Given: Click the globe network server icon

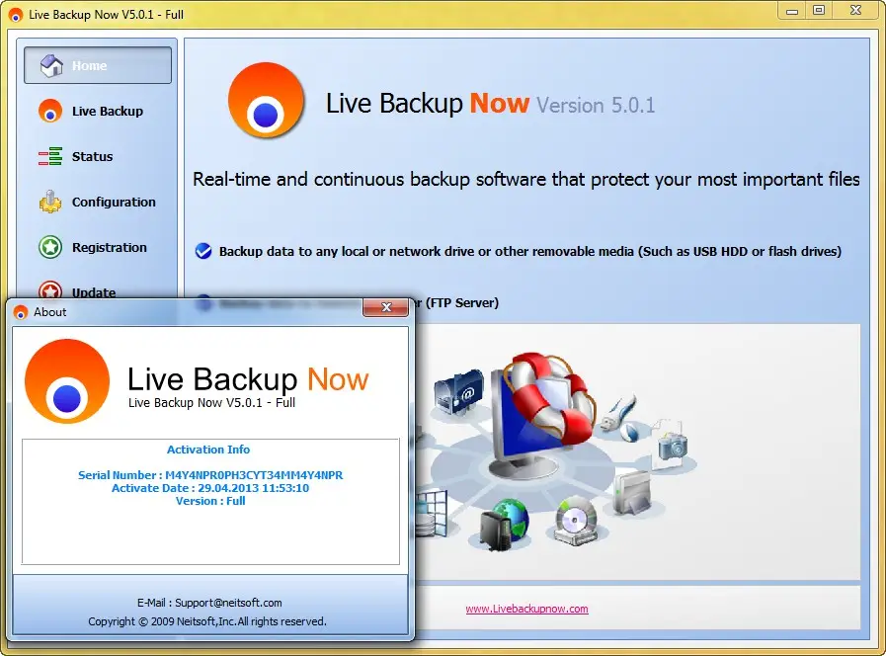Looking at the screenshot, I should 504,524.
